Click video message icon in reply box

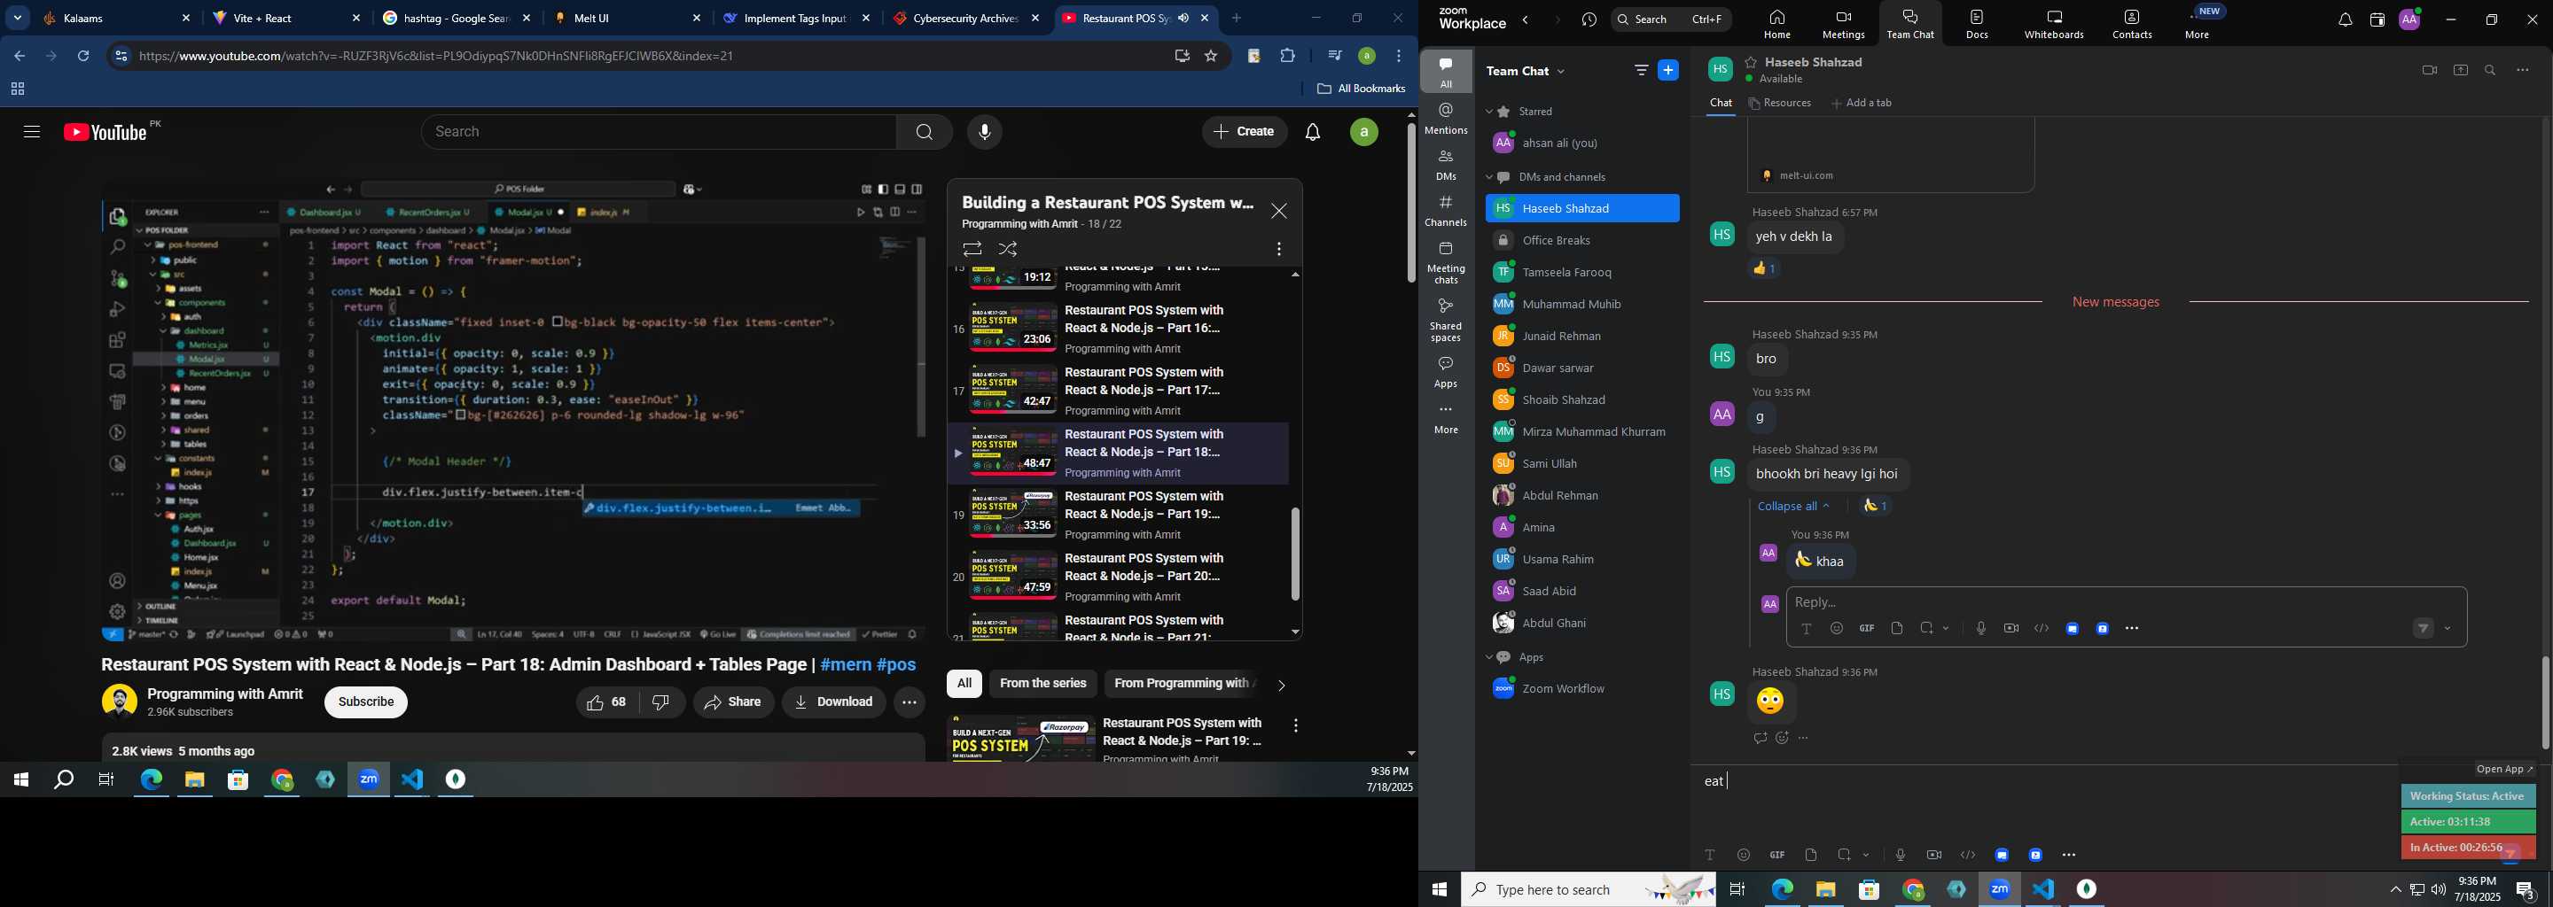tap(2010, 629)
